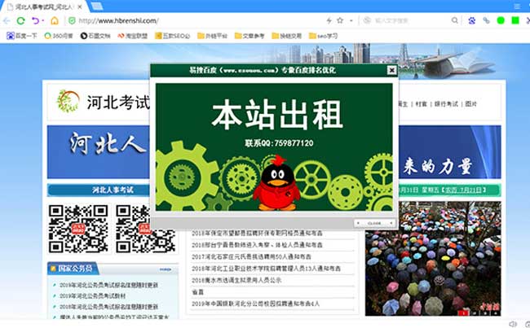This screenshot has height=328, width=530.
Task: Open the bookmark with the black circle icon
Action: coord(95,36)
